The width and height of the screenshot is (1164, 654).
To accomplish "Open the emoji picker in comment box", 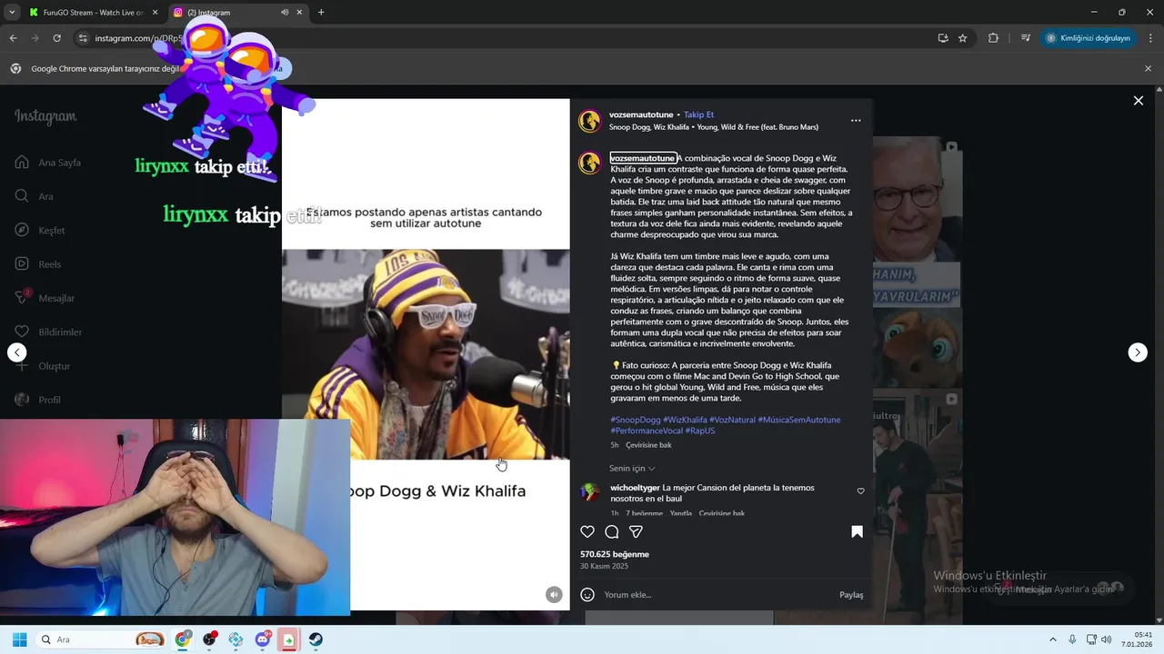I will point(587,594).
